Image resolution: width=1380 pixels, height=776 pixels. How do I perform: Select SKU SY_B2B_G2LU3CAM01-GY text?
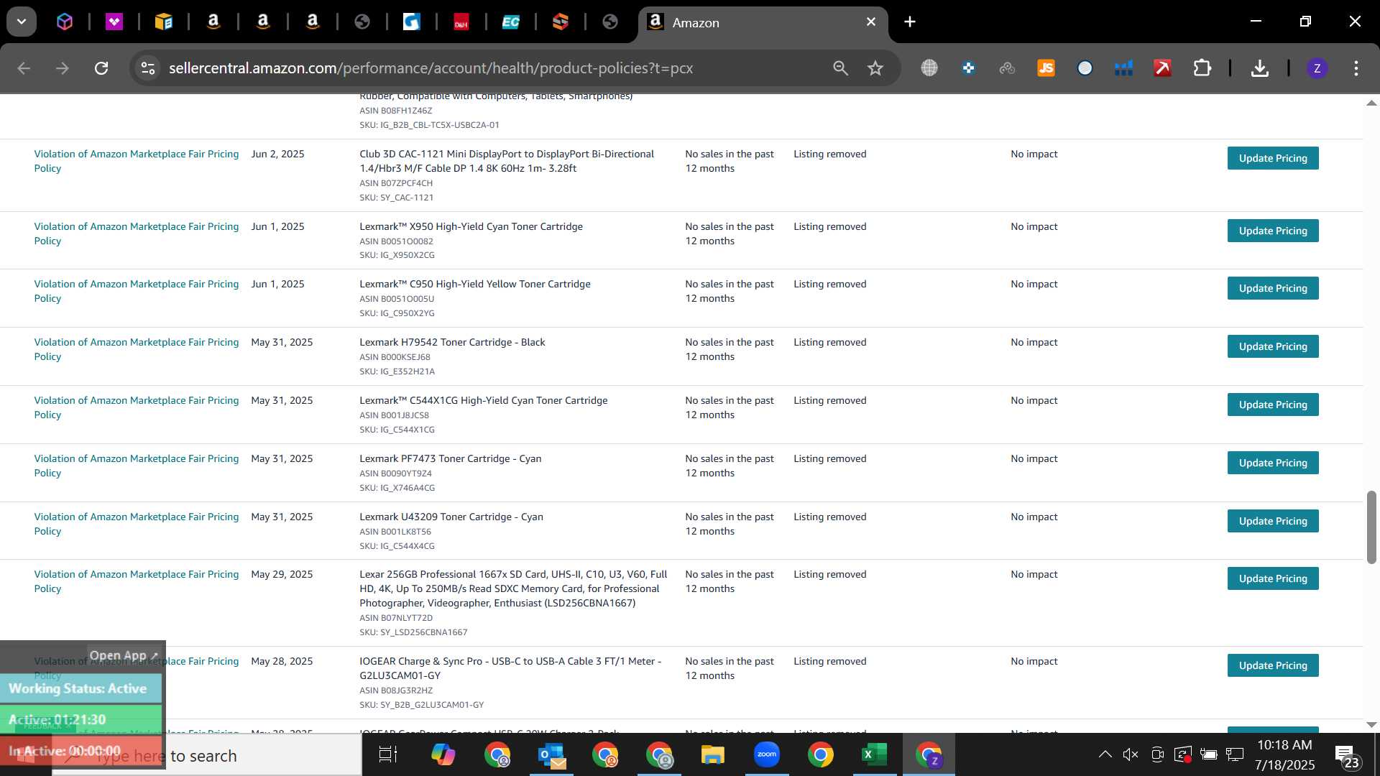(x=421, y=705)
